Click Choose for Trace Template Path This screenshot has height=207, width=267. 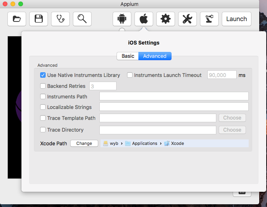coord(232,118)
